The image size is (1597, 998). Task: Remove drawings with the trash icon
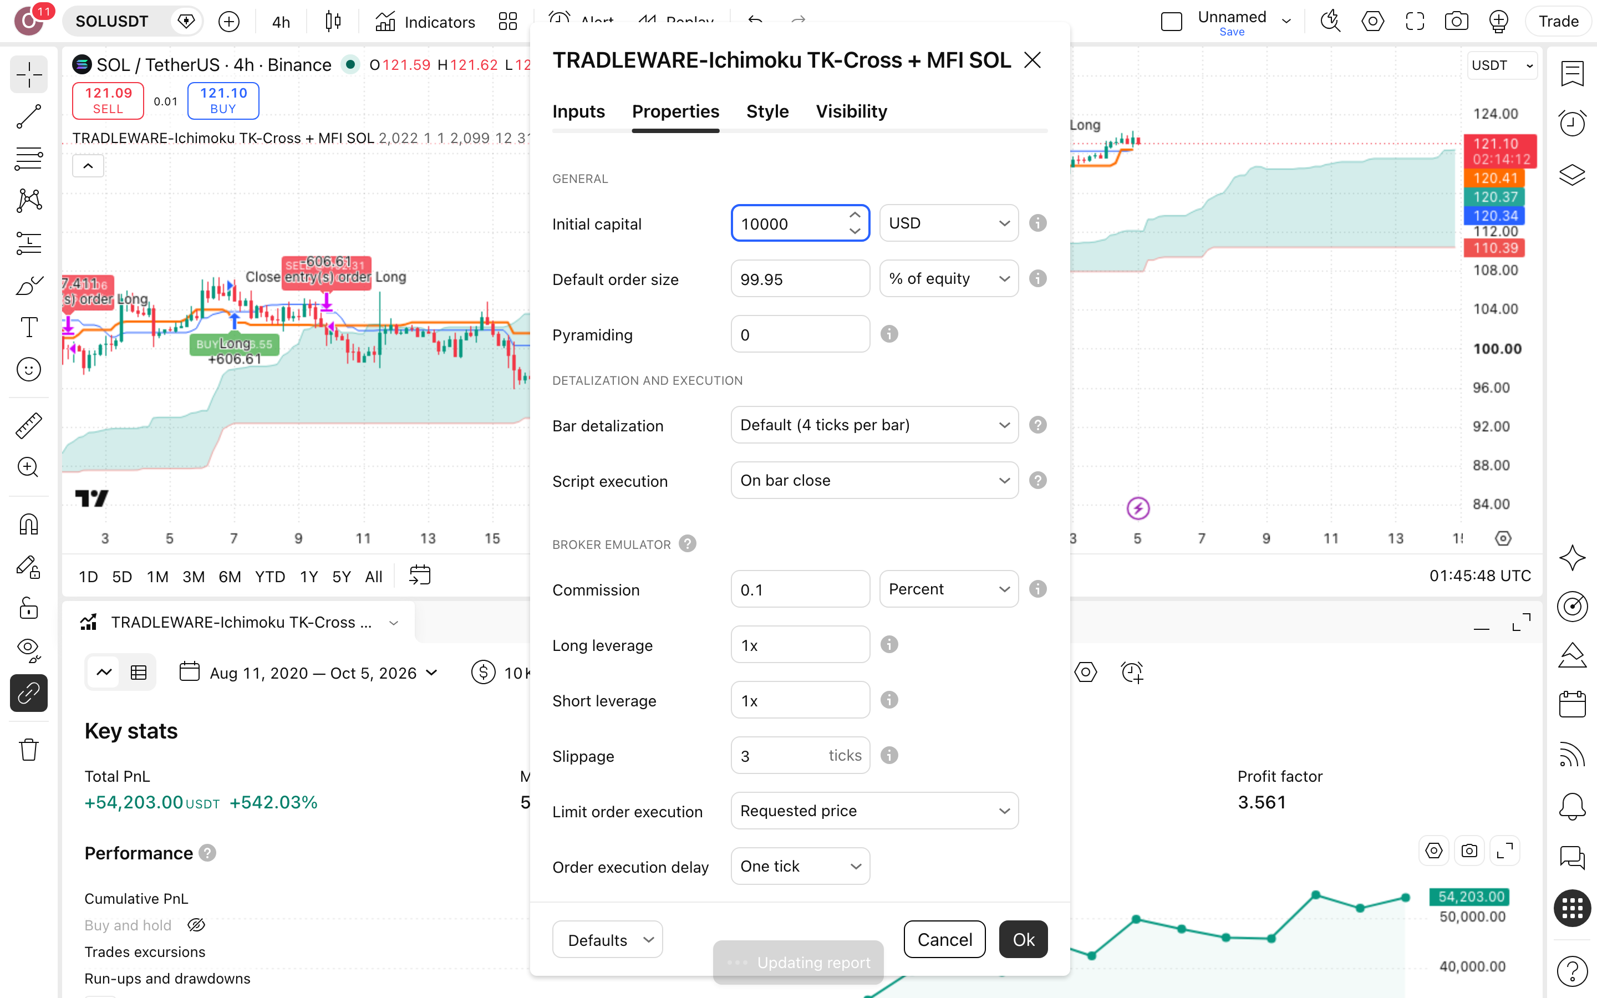[x=28, y=750]
